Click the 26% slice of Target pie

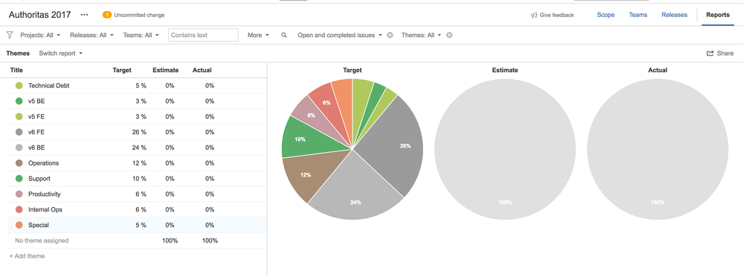pyautogui.click(x=394, y=146)
